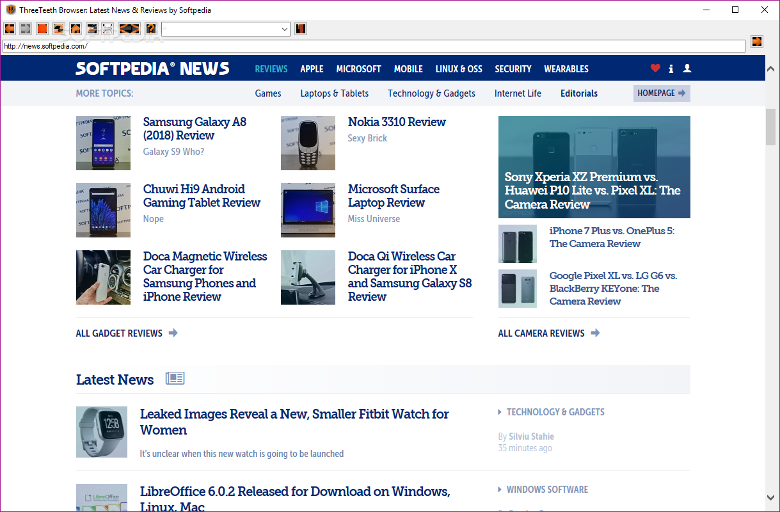Open help via the question mark icon

click(x=151, y=29)
